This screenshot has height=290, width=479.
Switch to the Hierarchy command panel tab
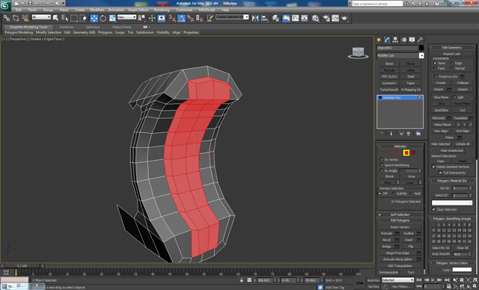(x=396, y=40)
